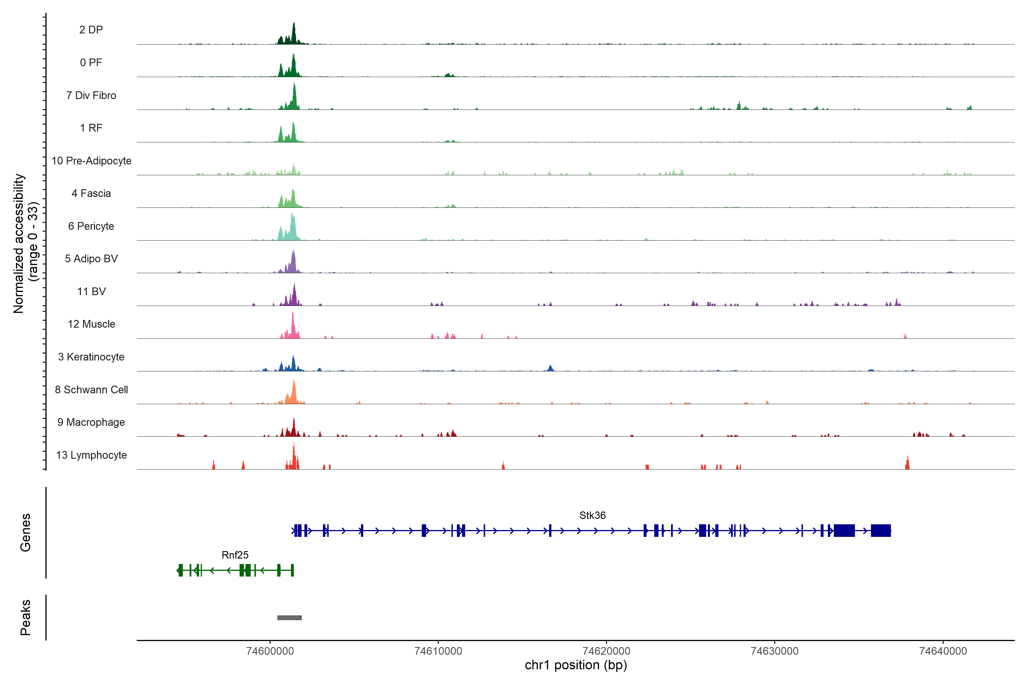Select the 10 Pre-Adipocyte track label
Viewport: 1028px width, 685px height.
pyautogui.click(x=91, y=161)
